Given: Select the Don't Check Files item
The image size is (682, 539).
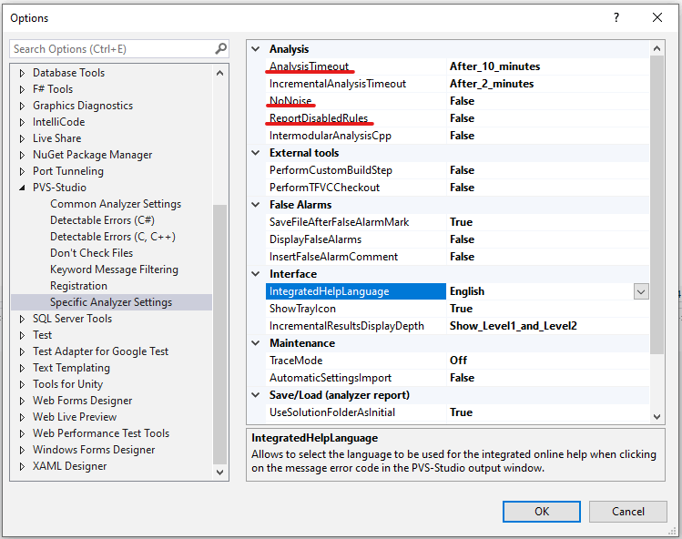Looking at the screenshot, I should pos(91,253).
